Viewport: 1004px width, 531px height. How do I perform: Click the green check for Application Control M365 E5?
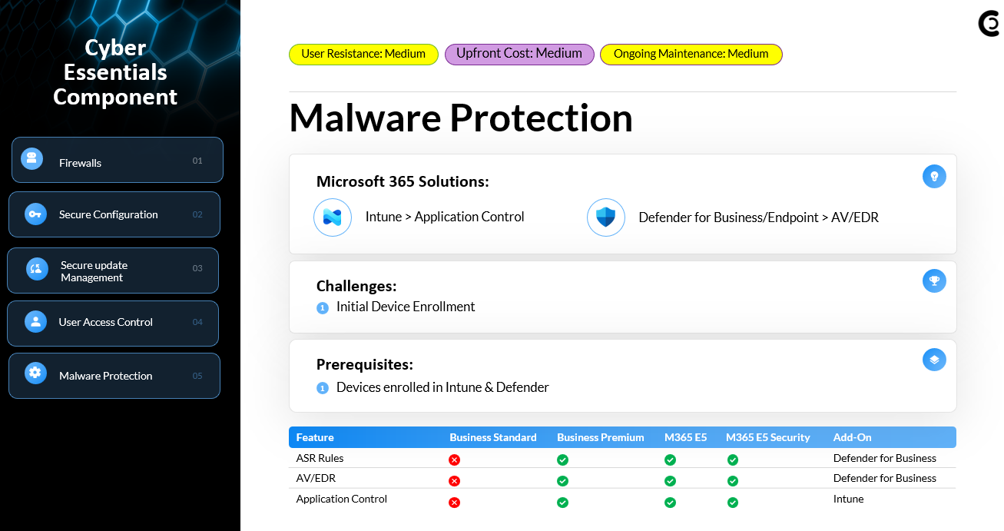coord(670,503)
